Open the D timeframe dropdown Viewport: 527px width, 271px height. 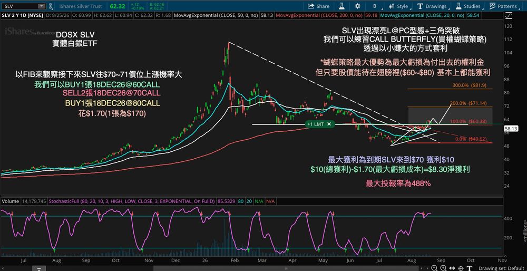point(374,6)
